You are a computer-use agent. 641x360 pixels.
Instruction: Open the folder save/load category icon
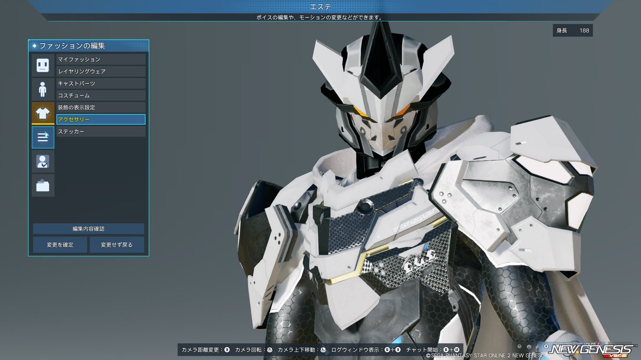pyautogui.click(x=43, y=185)
